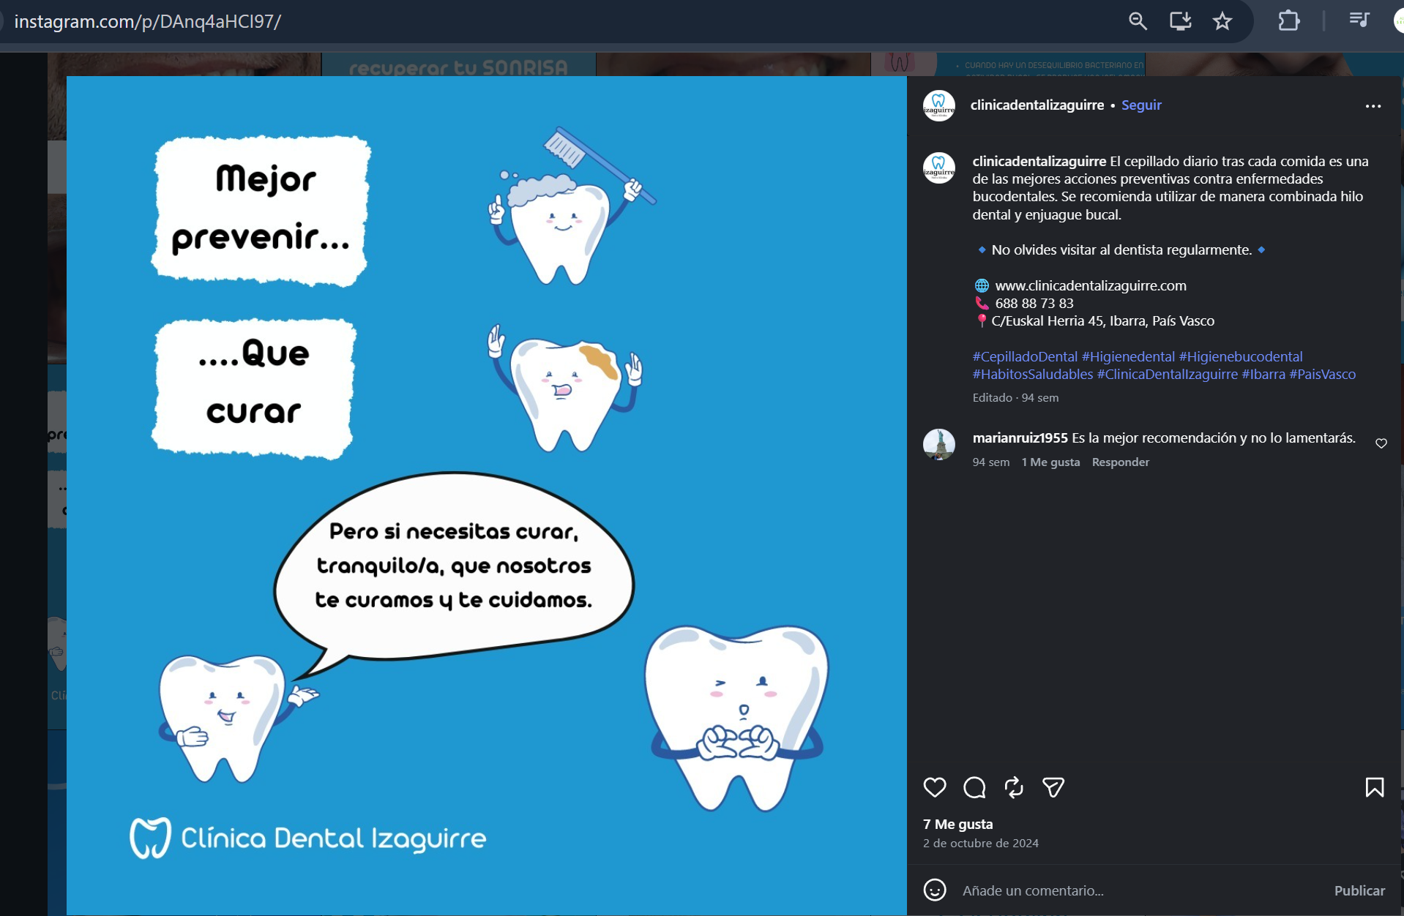Open comments via the speech bubble icon
The image size is (1404, 916).
click(974, 787)
